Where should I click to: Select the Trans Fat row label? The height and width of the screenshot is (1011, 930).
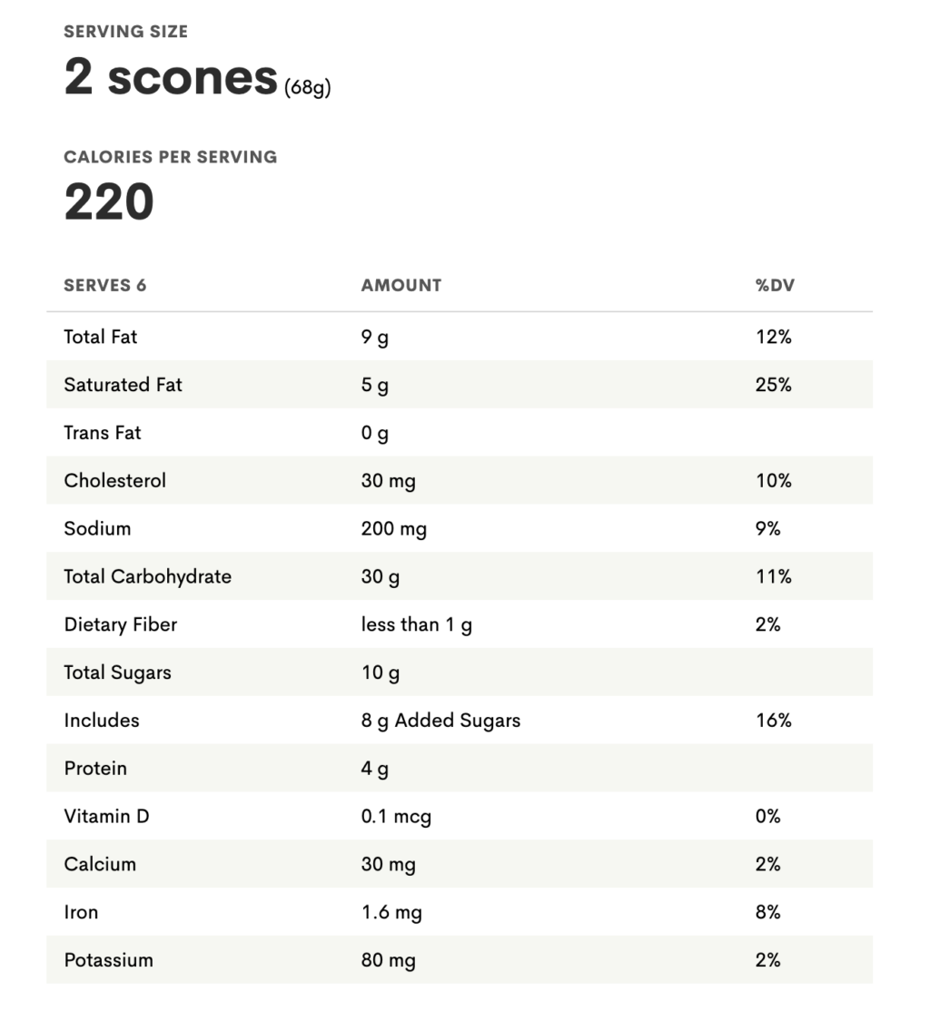click(103, 433)
